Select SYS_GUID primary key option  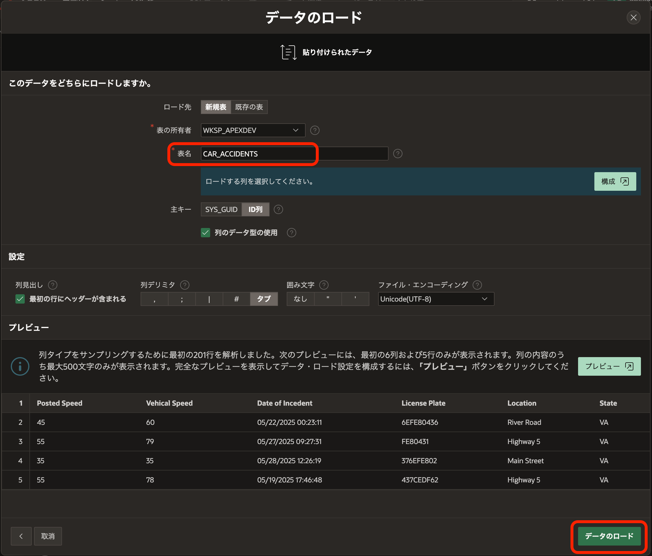tap(221, 209)
